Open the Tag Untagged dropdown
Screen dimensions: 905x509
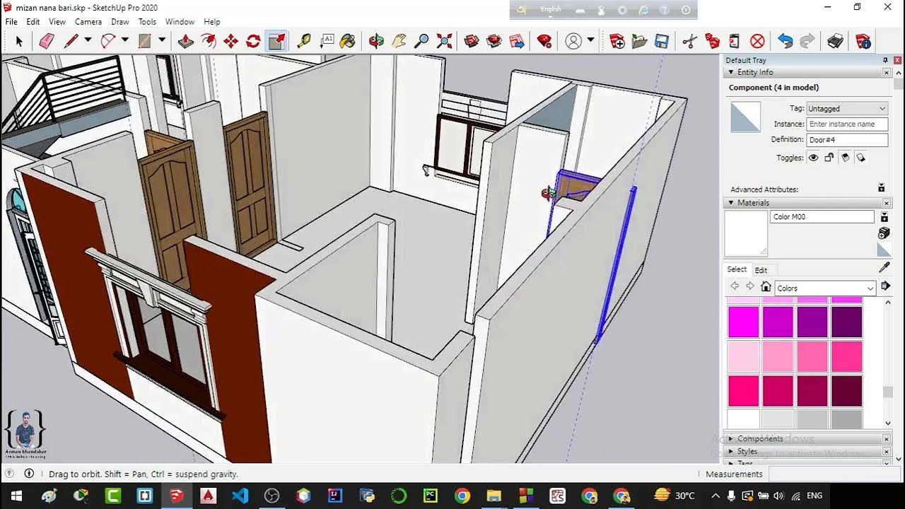point(847,108)
